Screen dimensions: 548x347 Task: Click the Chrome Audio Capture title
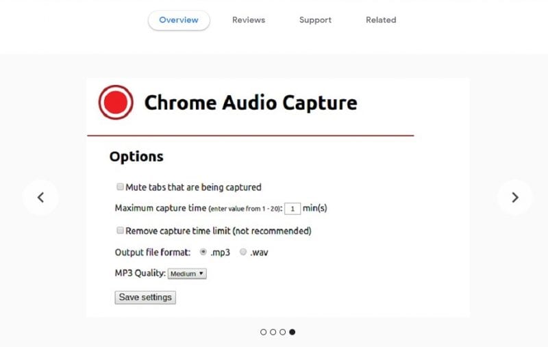point(251,103)
